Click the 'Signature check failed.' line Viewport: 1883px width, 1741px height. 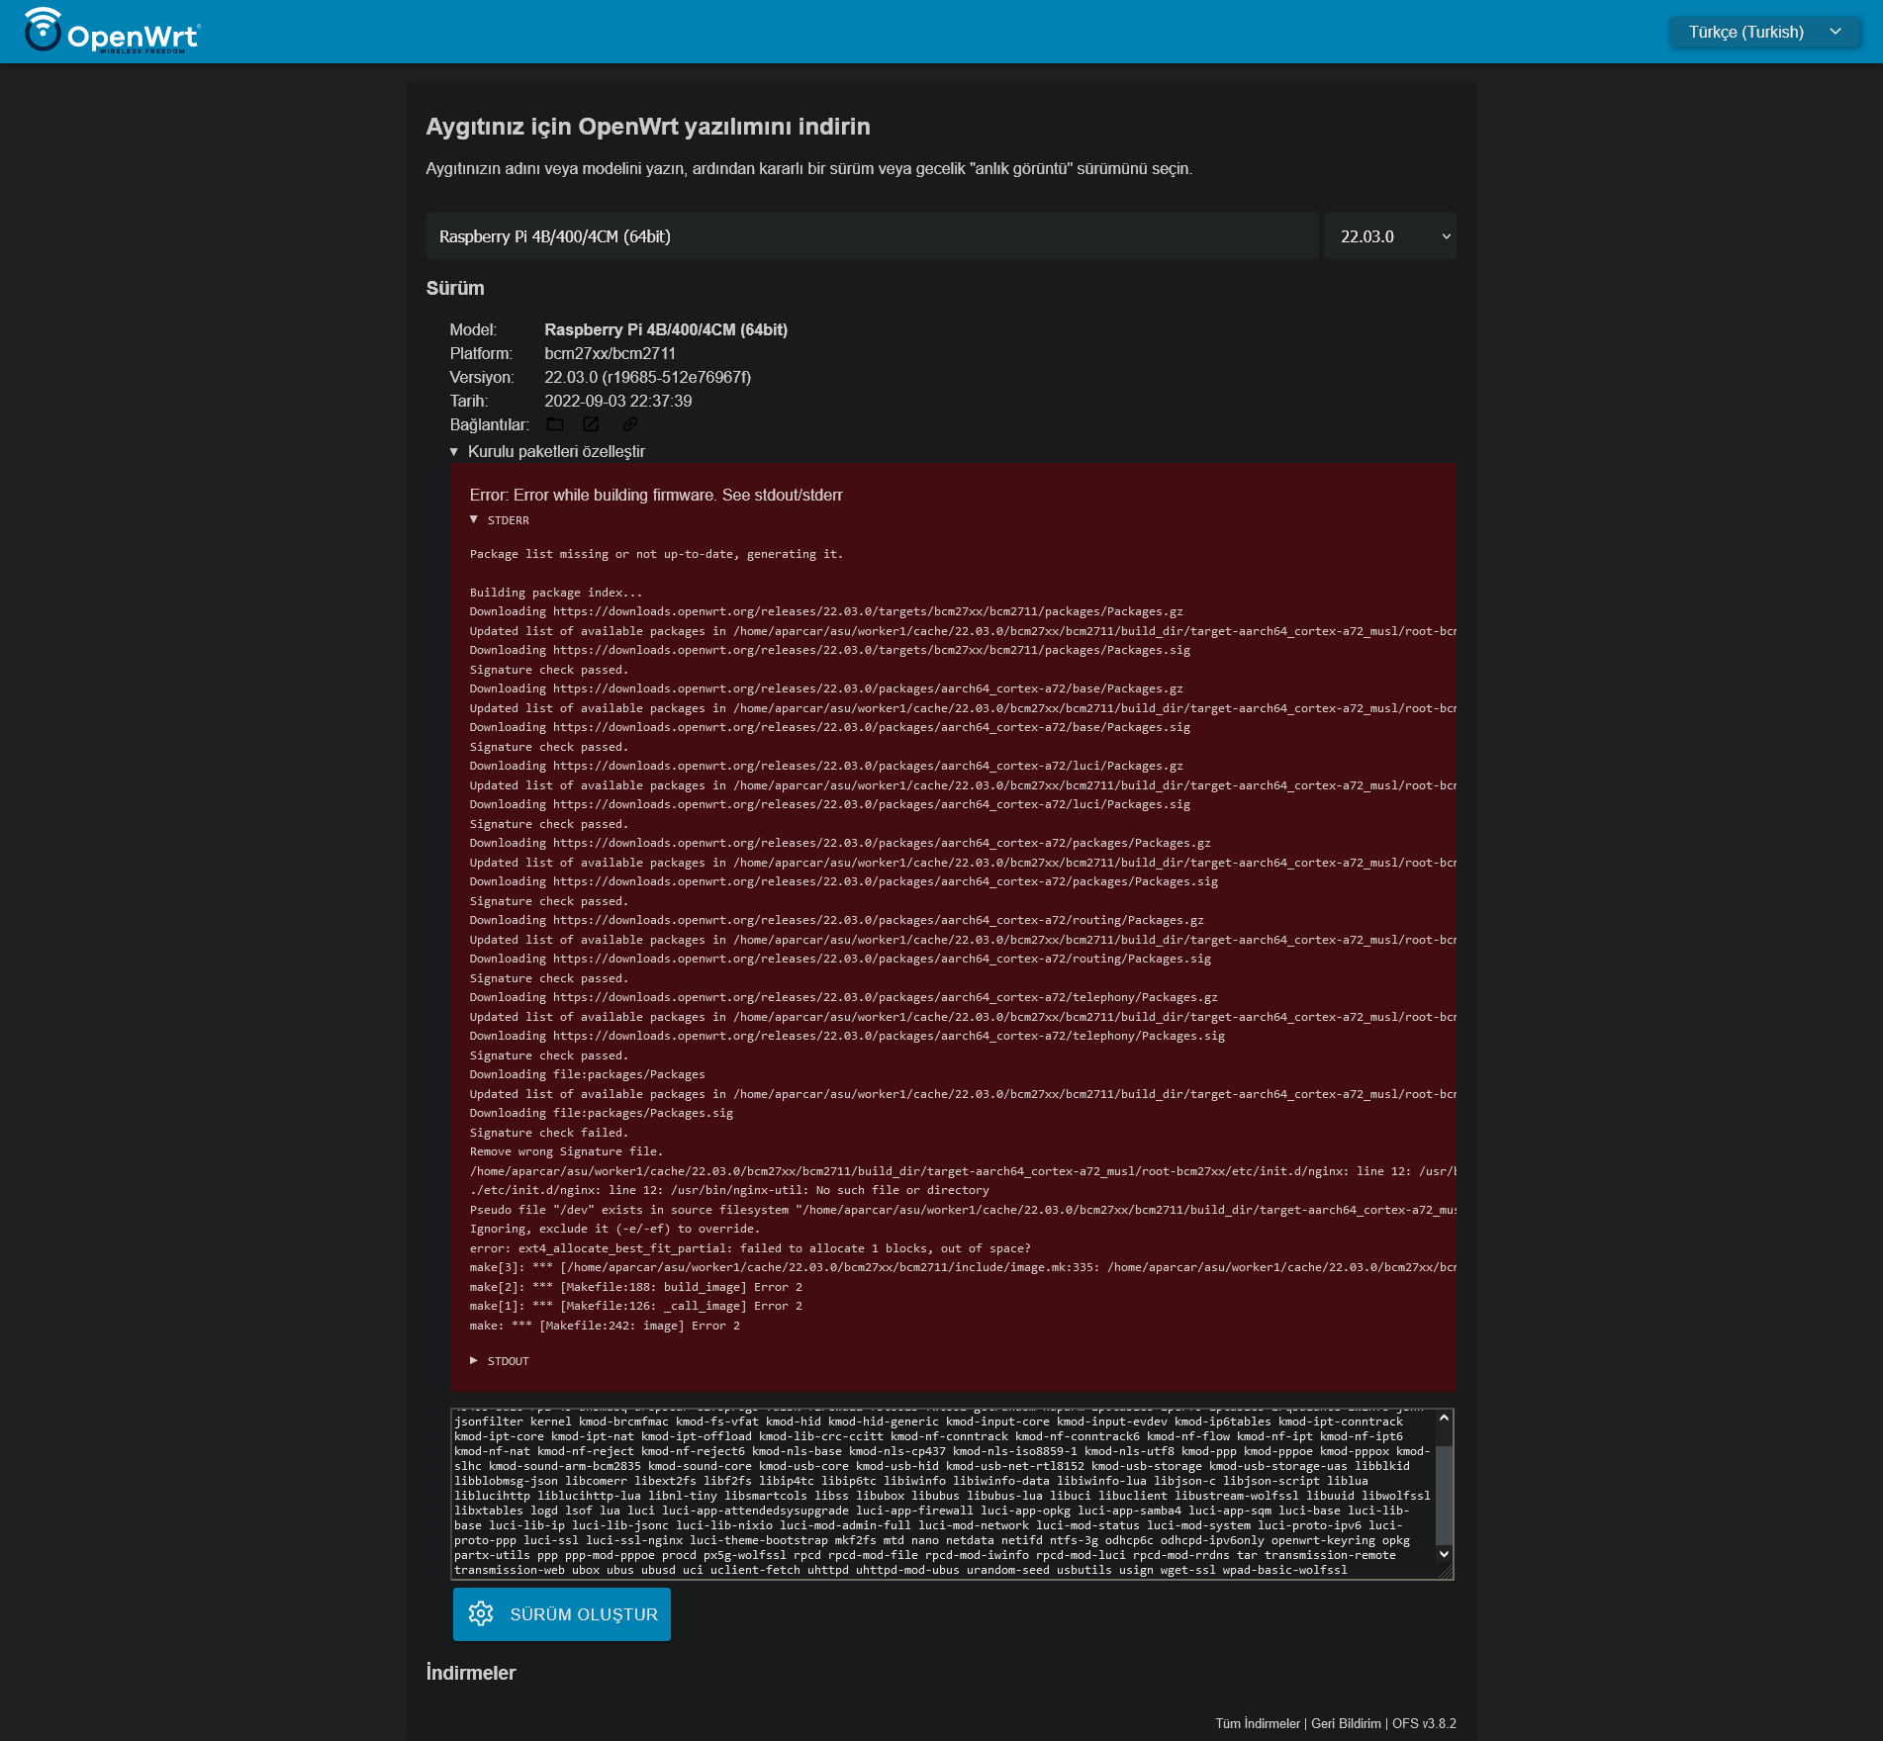click(x=548, y=1133)
